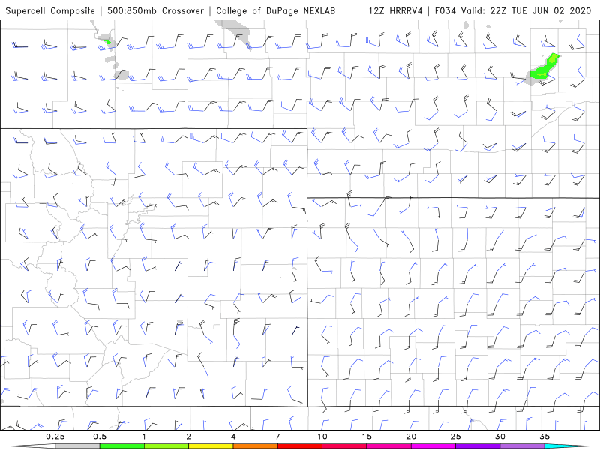Click the legend value 15
Image resolution: width=600 pixels, height=450 pixels.
tap(367, 436)
